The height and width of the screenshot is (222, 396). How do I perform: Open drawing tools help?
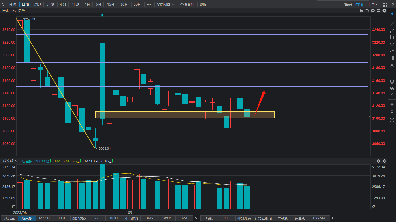tap(392, 120)
